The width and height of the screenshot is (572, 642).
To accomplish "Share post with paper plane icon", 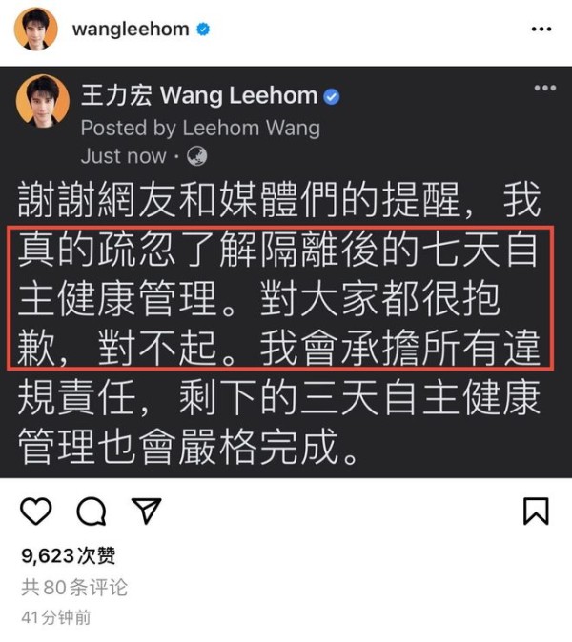I will tap(146, 511).
